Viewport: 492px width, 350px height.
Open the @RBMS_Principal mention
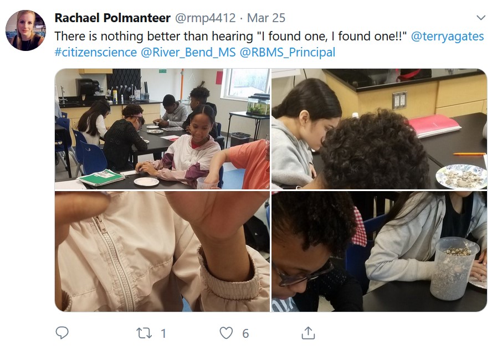(288, 52)
